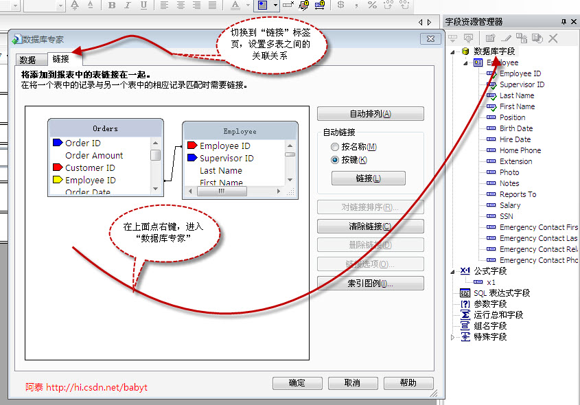Click browse data icon in field explorer
Viewport: 580px width, 405px height.
[x=469, y=38]
